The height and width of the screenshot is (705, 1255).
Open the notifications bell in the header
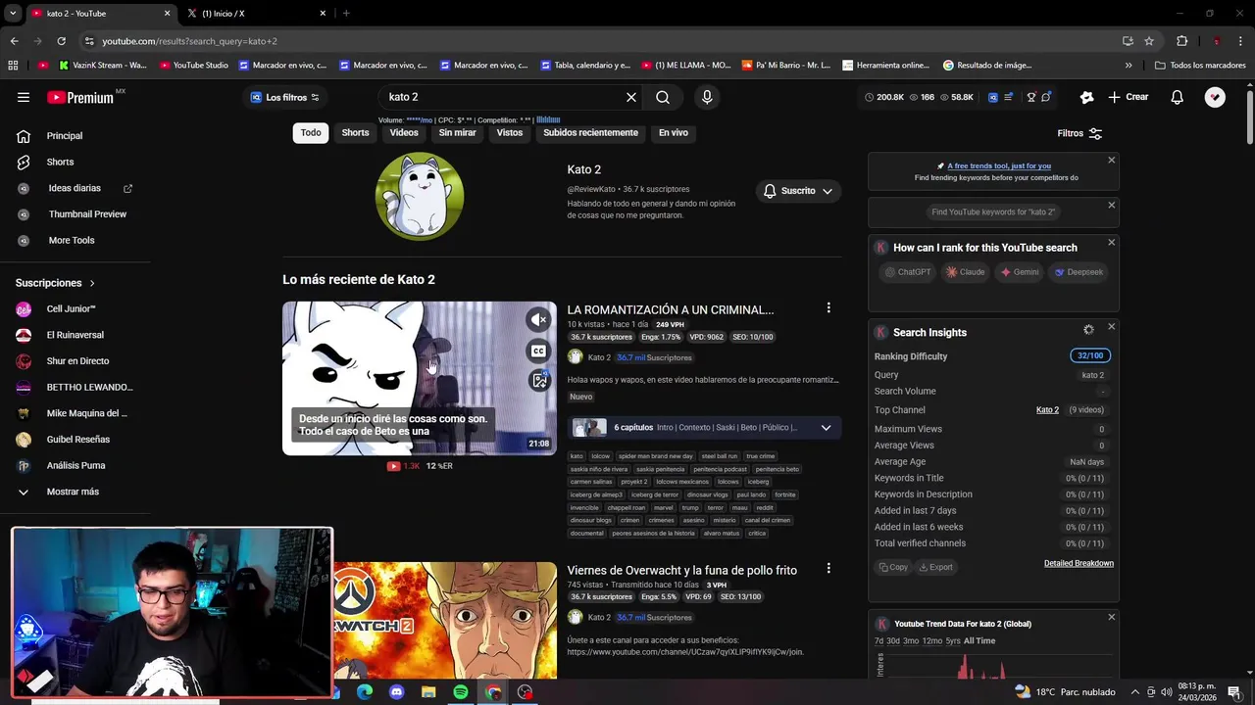coord(1177,97)
